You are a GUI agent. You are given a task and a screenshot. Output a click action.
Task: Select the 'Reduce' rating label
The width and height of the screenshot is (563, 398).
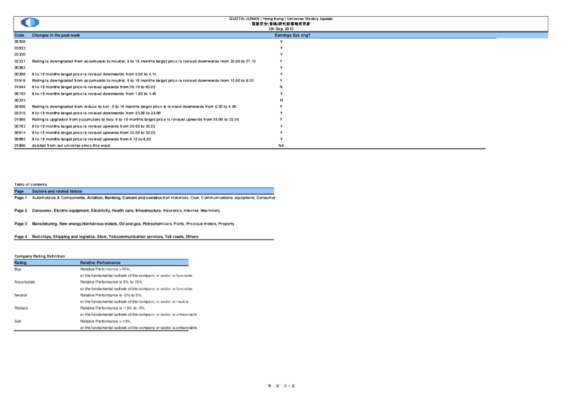(21, 308)
